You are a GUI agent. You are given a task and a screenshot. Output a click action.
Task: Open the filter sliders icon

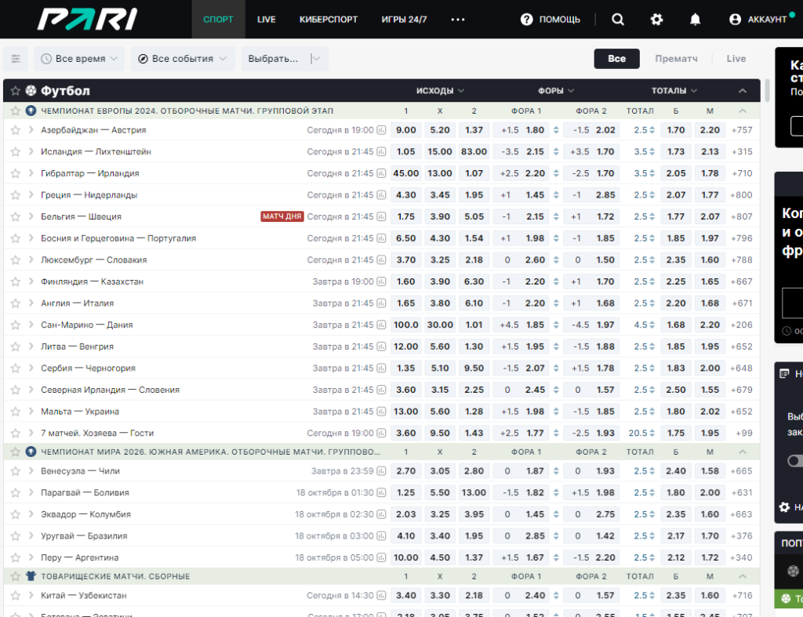pos(16,59)
